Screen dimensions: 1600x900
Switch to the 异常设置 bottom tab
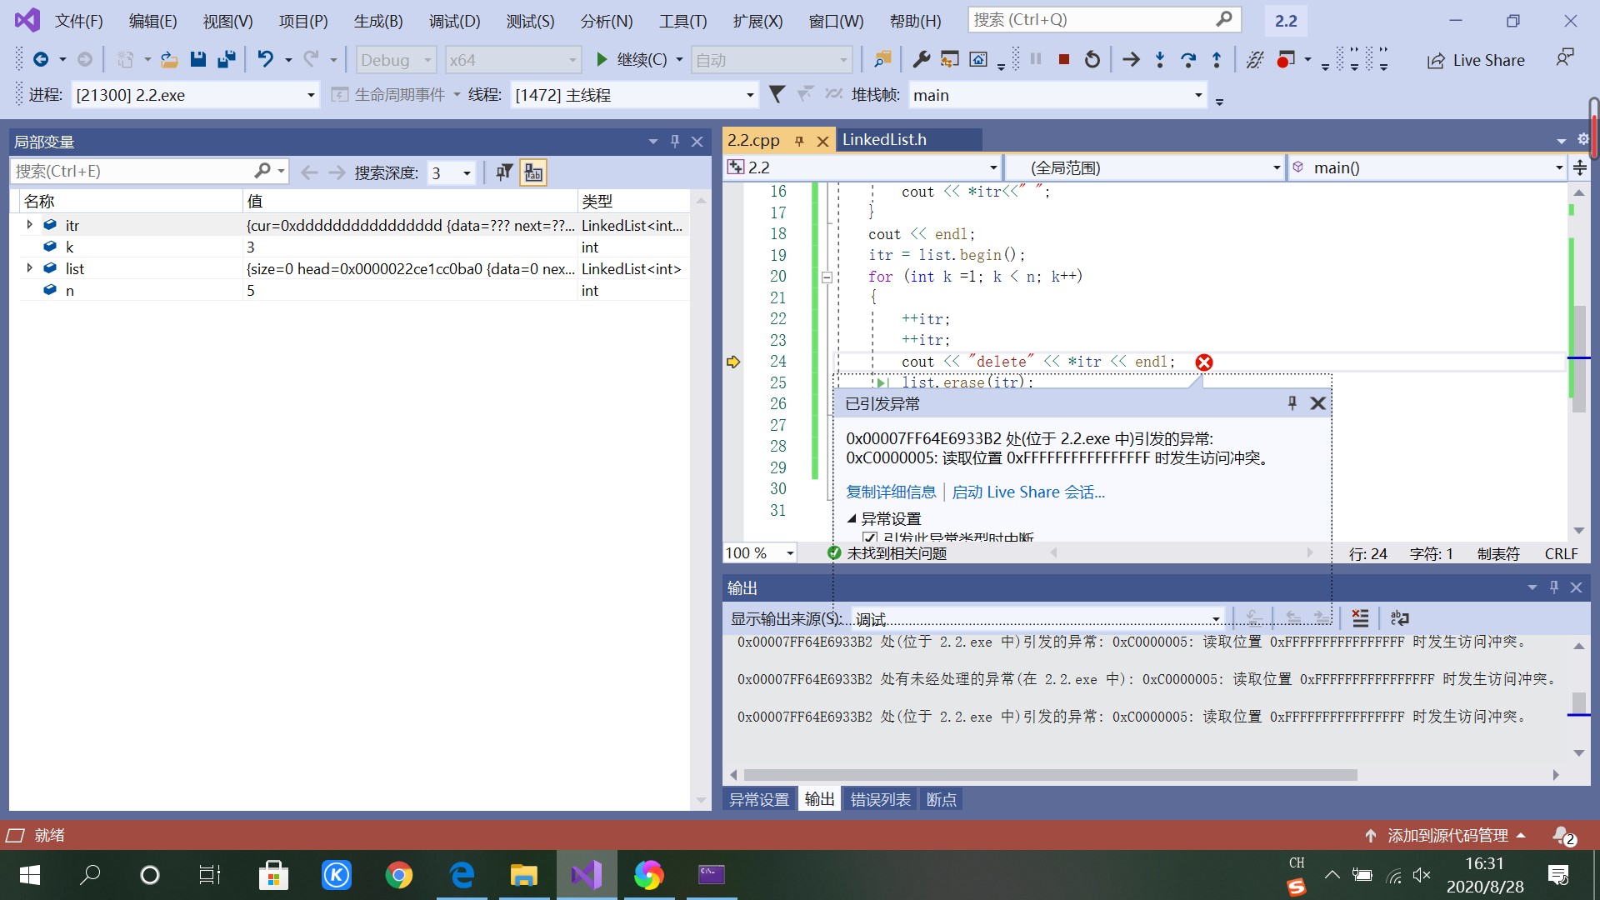coord(758,799)
